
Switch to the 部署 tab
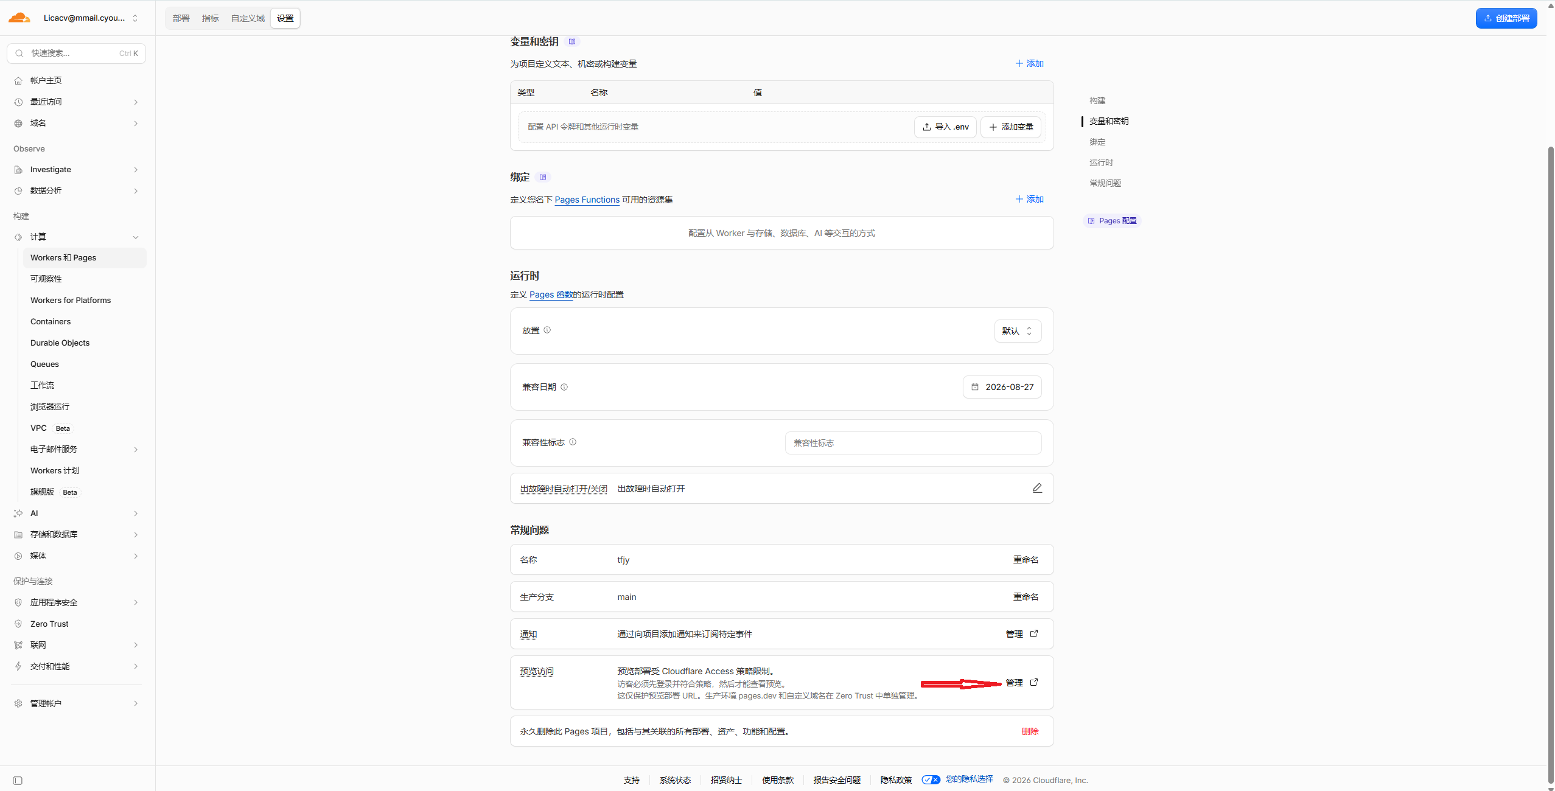point(181,18)
